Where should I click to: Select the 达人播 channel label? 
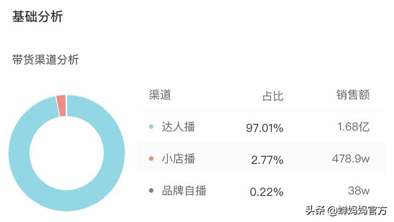179,126
